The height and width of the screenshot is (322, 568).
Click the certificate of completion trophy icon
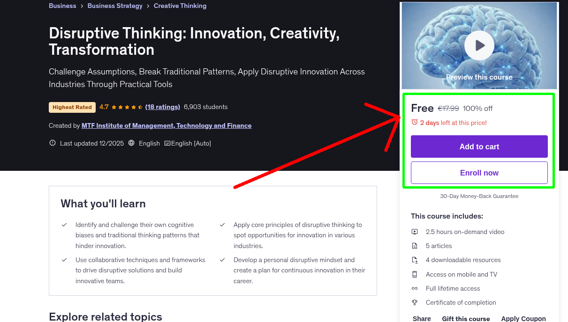click(x=415, y=302)
